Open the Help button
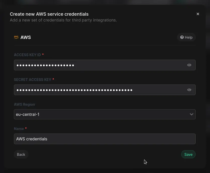210x173 pixels. (187, 37)
